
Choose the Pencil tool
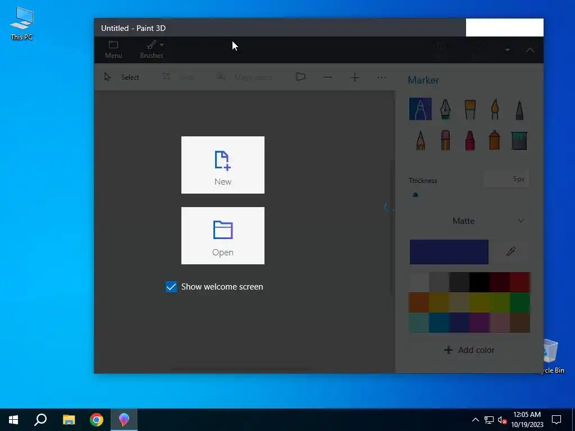coord(421,140)
